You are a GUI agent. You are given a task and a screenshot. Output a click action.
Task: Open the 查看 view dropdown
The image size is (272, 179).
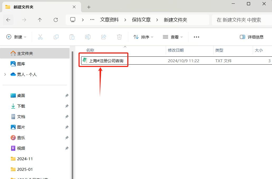[173, 37]
